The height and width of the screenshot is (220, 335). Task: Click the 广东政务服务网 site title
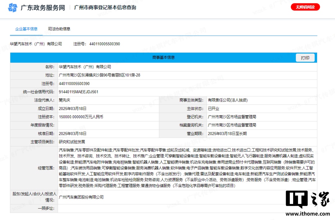coord(43,7)
